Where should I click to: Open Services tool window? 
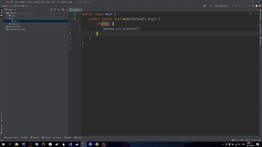pos(78,138)
